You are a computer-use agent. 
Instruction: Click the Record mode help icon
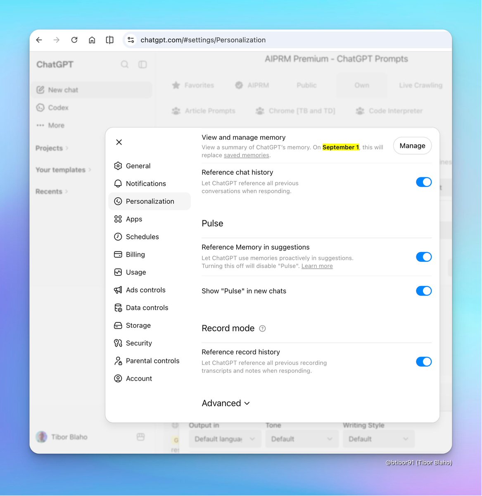click(x=262, y=329)
